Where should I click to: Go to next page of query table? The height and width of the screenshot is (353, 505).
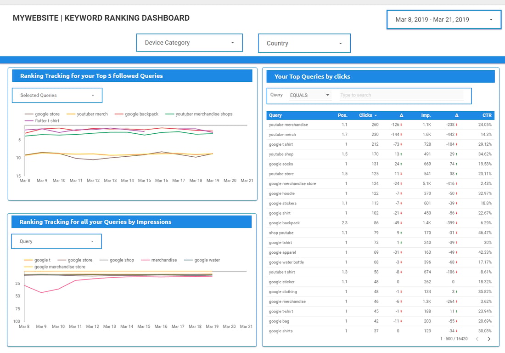(x=489, y=339)
